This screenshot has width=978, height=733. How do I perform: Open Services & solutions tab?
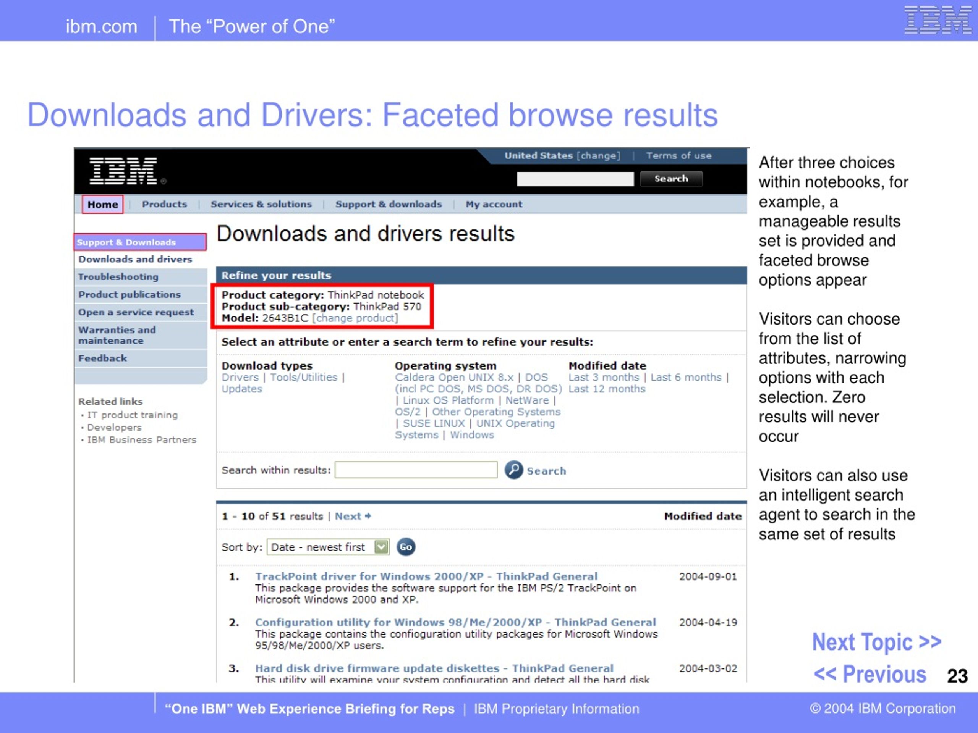coord(261,204)
